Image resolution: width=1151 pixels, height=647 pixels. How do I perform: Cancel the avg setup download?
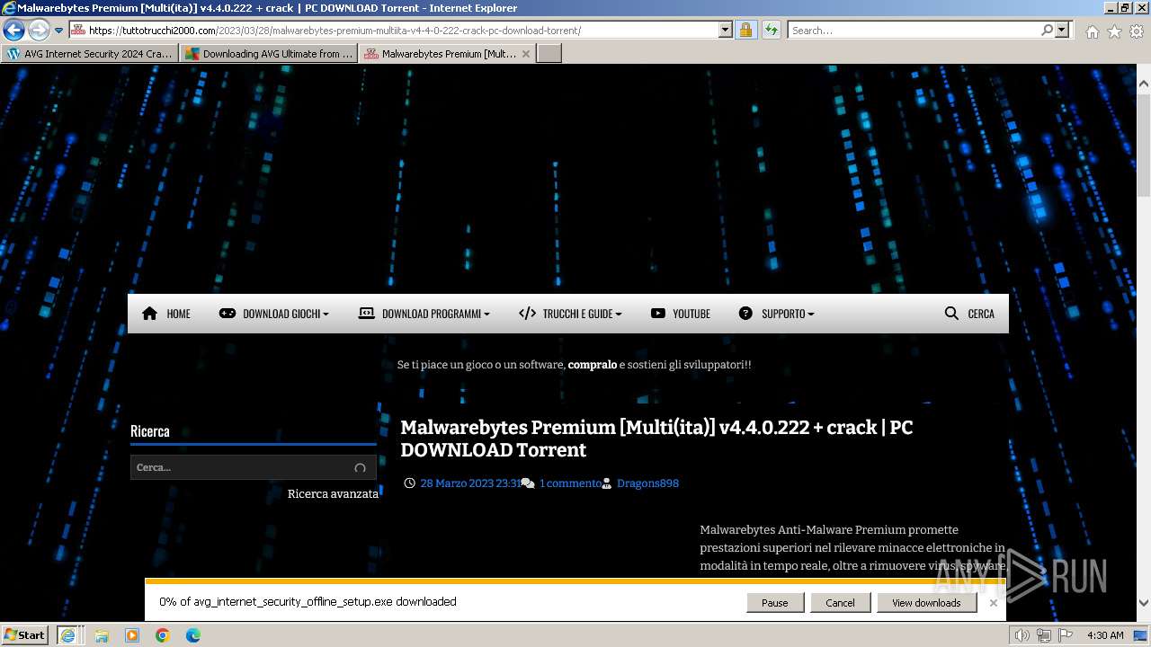coord(840,603)
